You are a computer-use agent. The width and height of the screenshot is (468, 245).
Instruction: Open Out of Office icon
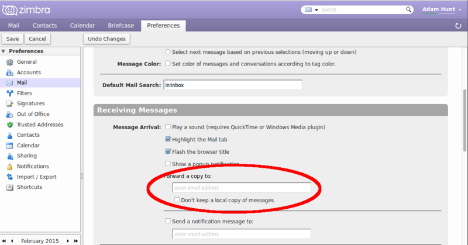[x=10, y=114]
